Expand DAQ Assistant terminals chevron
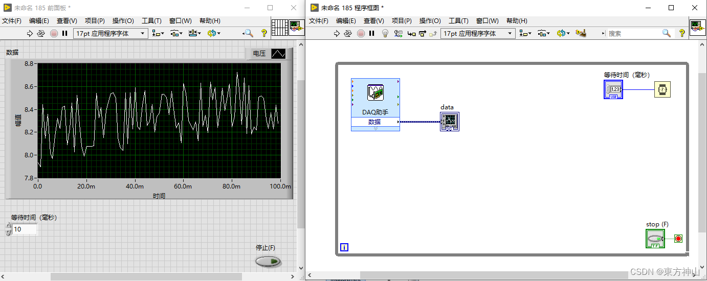Image resolution: width=707 pixels, height=281 pixels. 375,129
